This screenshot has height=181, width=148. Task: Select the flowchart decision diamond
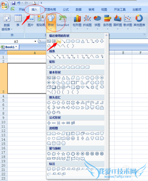[x=59, y=134]
